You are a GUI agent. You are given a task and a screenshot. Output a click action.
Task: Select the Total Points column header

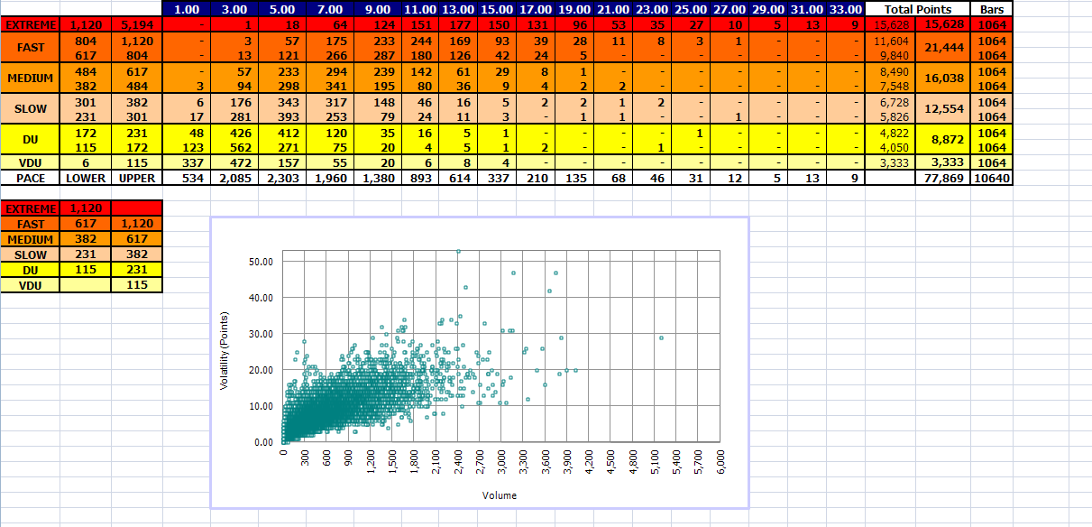click(x=916, y=8)
